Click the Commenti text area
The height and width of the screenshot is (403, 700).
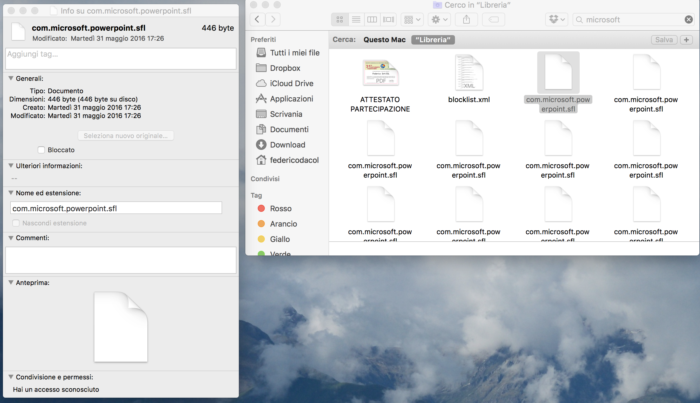[x=121, y=260]
